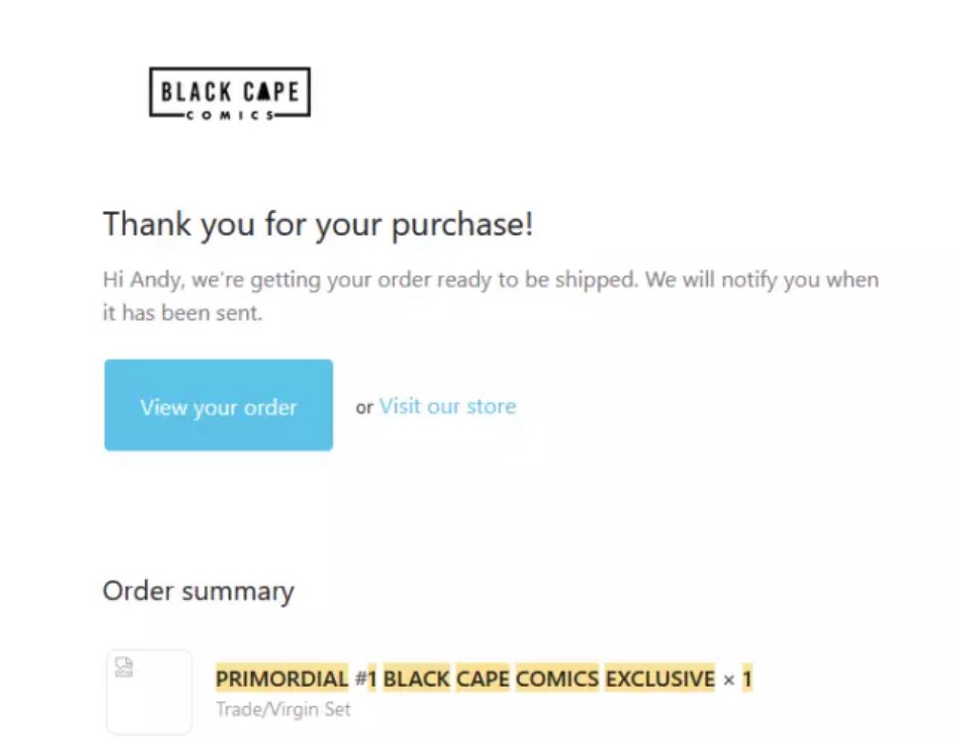The width and height of the screenshot is (956, 744).
Task: Follow the Visit our store link
Action: (448, 406)
